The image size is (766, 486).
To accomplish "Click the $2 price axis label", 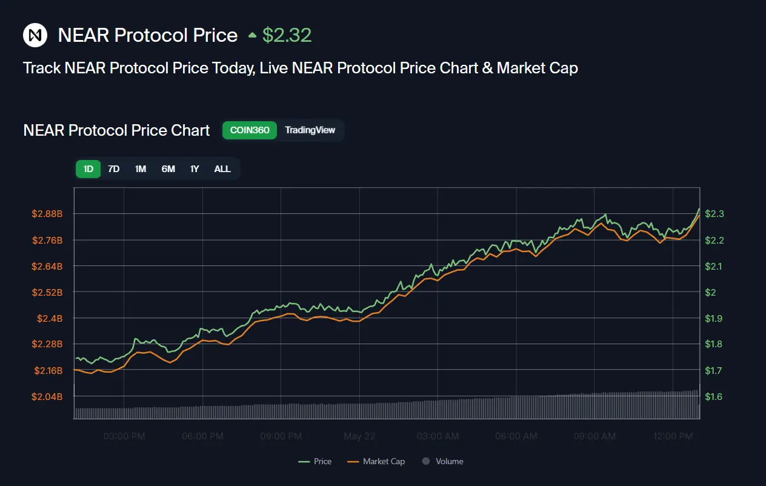I will (x=710, y=292).
